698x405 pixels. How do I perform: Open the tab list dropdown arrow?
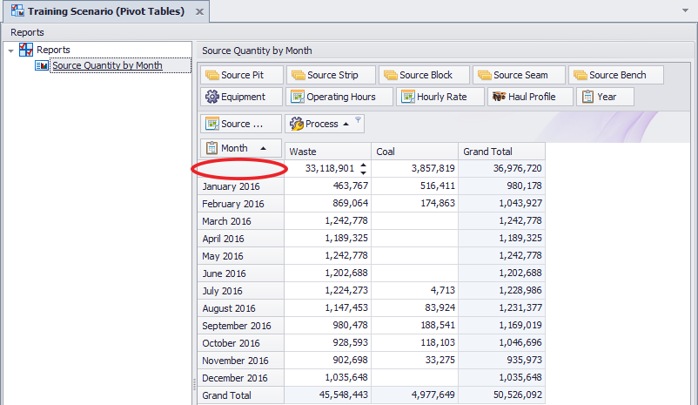coord(686,12)
